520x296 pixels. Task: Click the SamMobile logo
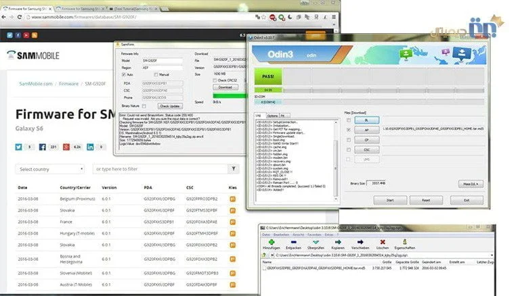pos(33,55)
